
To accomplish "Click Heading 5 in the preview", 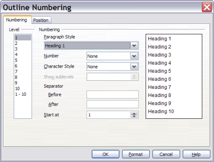I will (x=160, y=71).
